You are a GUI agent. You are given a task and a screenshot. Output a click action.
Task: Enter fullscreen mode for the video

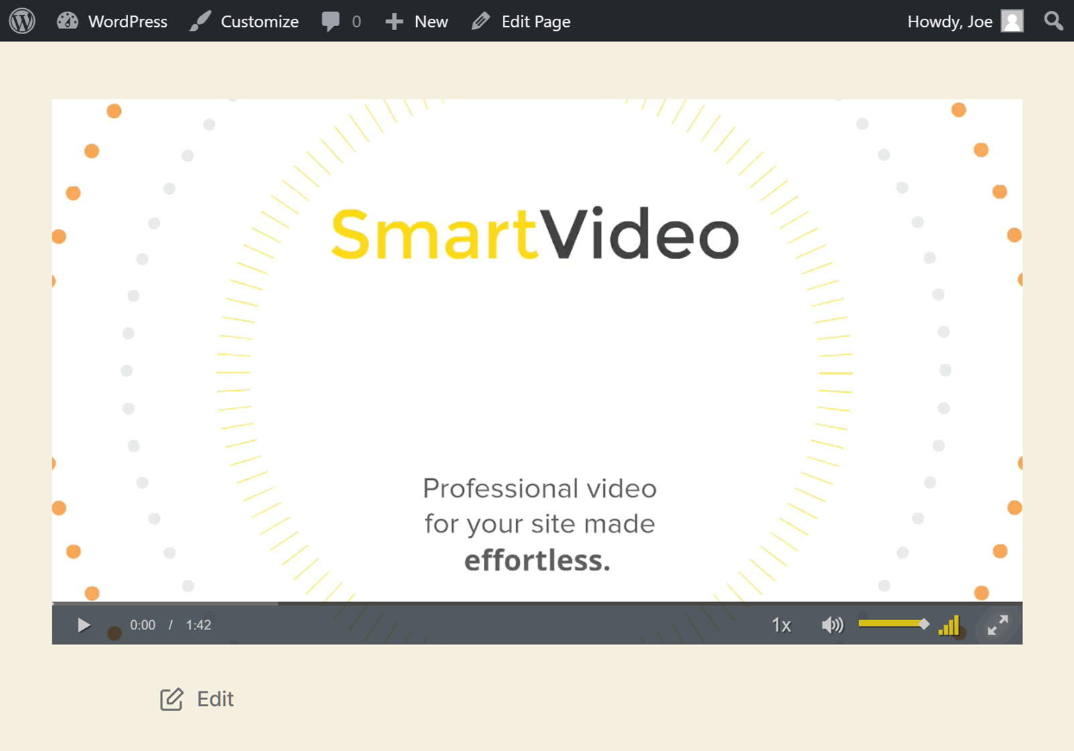997,625
